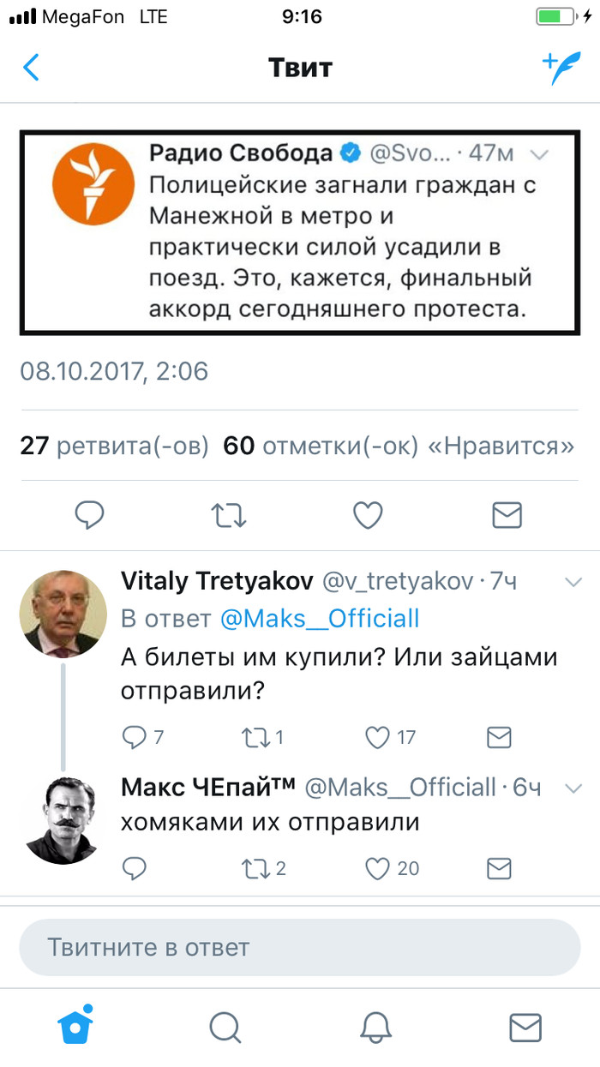
Task: Like the main tweet with heart
Action: click(368, 514)
